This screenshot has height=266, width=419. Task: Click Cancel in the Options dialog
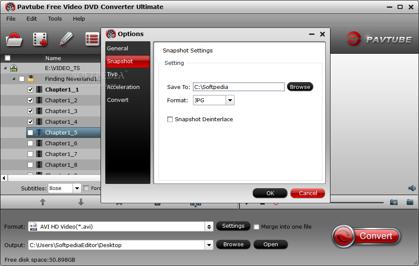click(x=308, y=193)
